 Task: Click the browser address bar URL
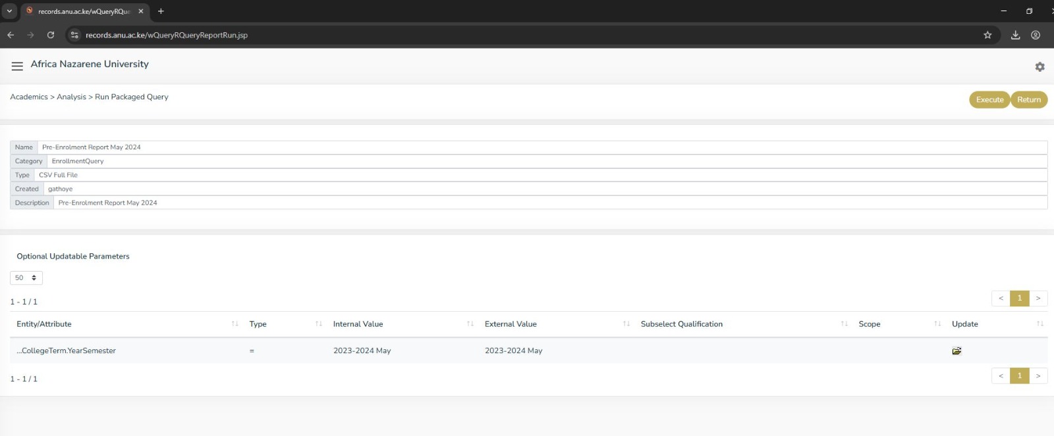[x=167, y=35]
